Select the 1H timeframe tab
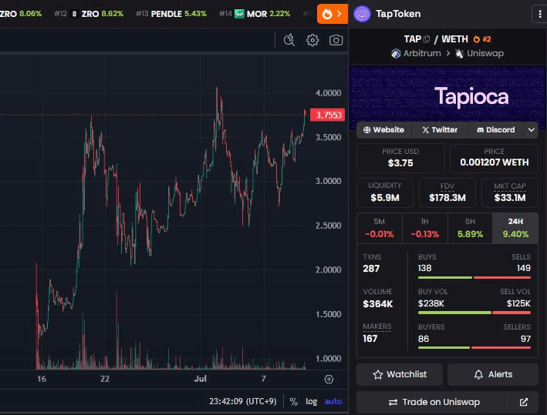The width and height of the screenshot is (547, 415). (424, 227)
